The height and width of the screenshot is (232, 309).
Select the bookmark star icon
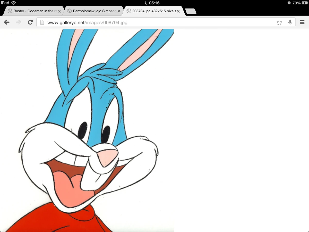pyautogui.click(x=279, y=22)
